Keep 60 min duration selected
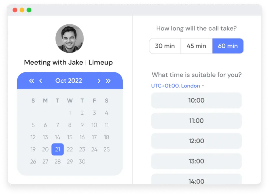 (228, 46)
